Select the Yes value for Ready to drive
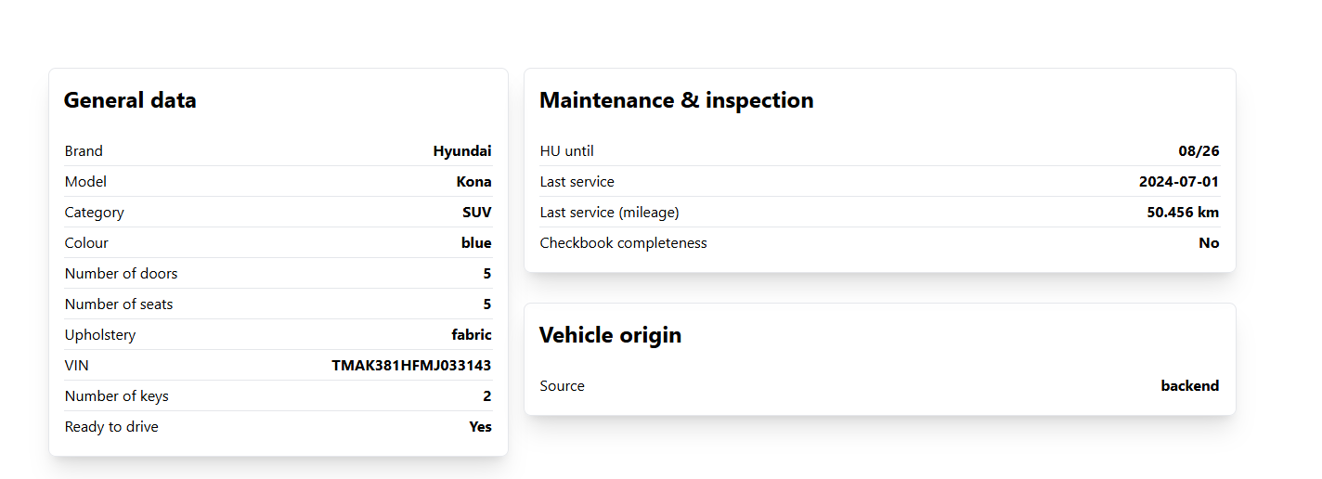 click(x=480, y=426)
